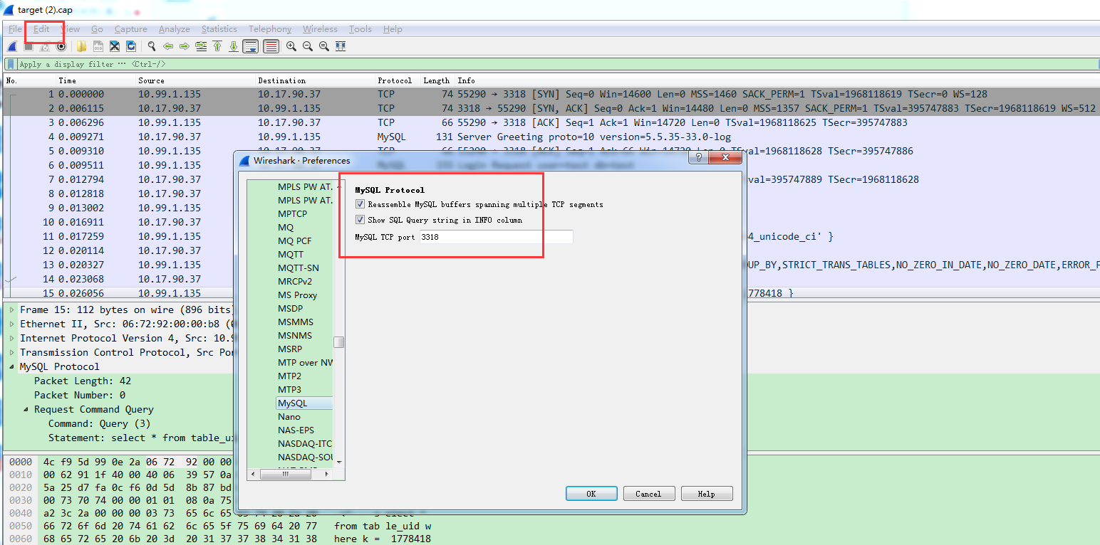Select packet 4 Server Greeting row
1100x545 pixels.
pyautogui.click(x=551, y=137)
